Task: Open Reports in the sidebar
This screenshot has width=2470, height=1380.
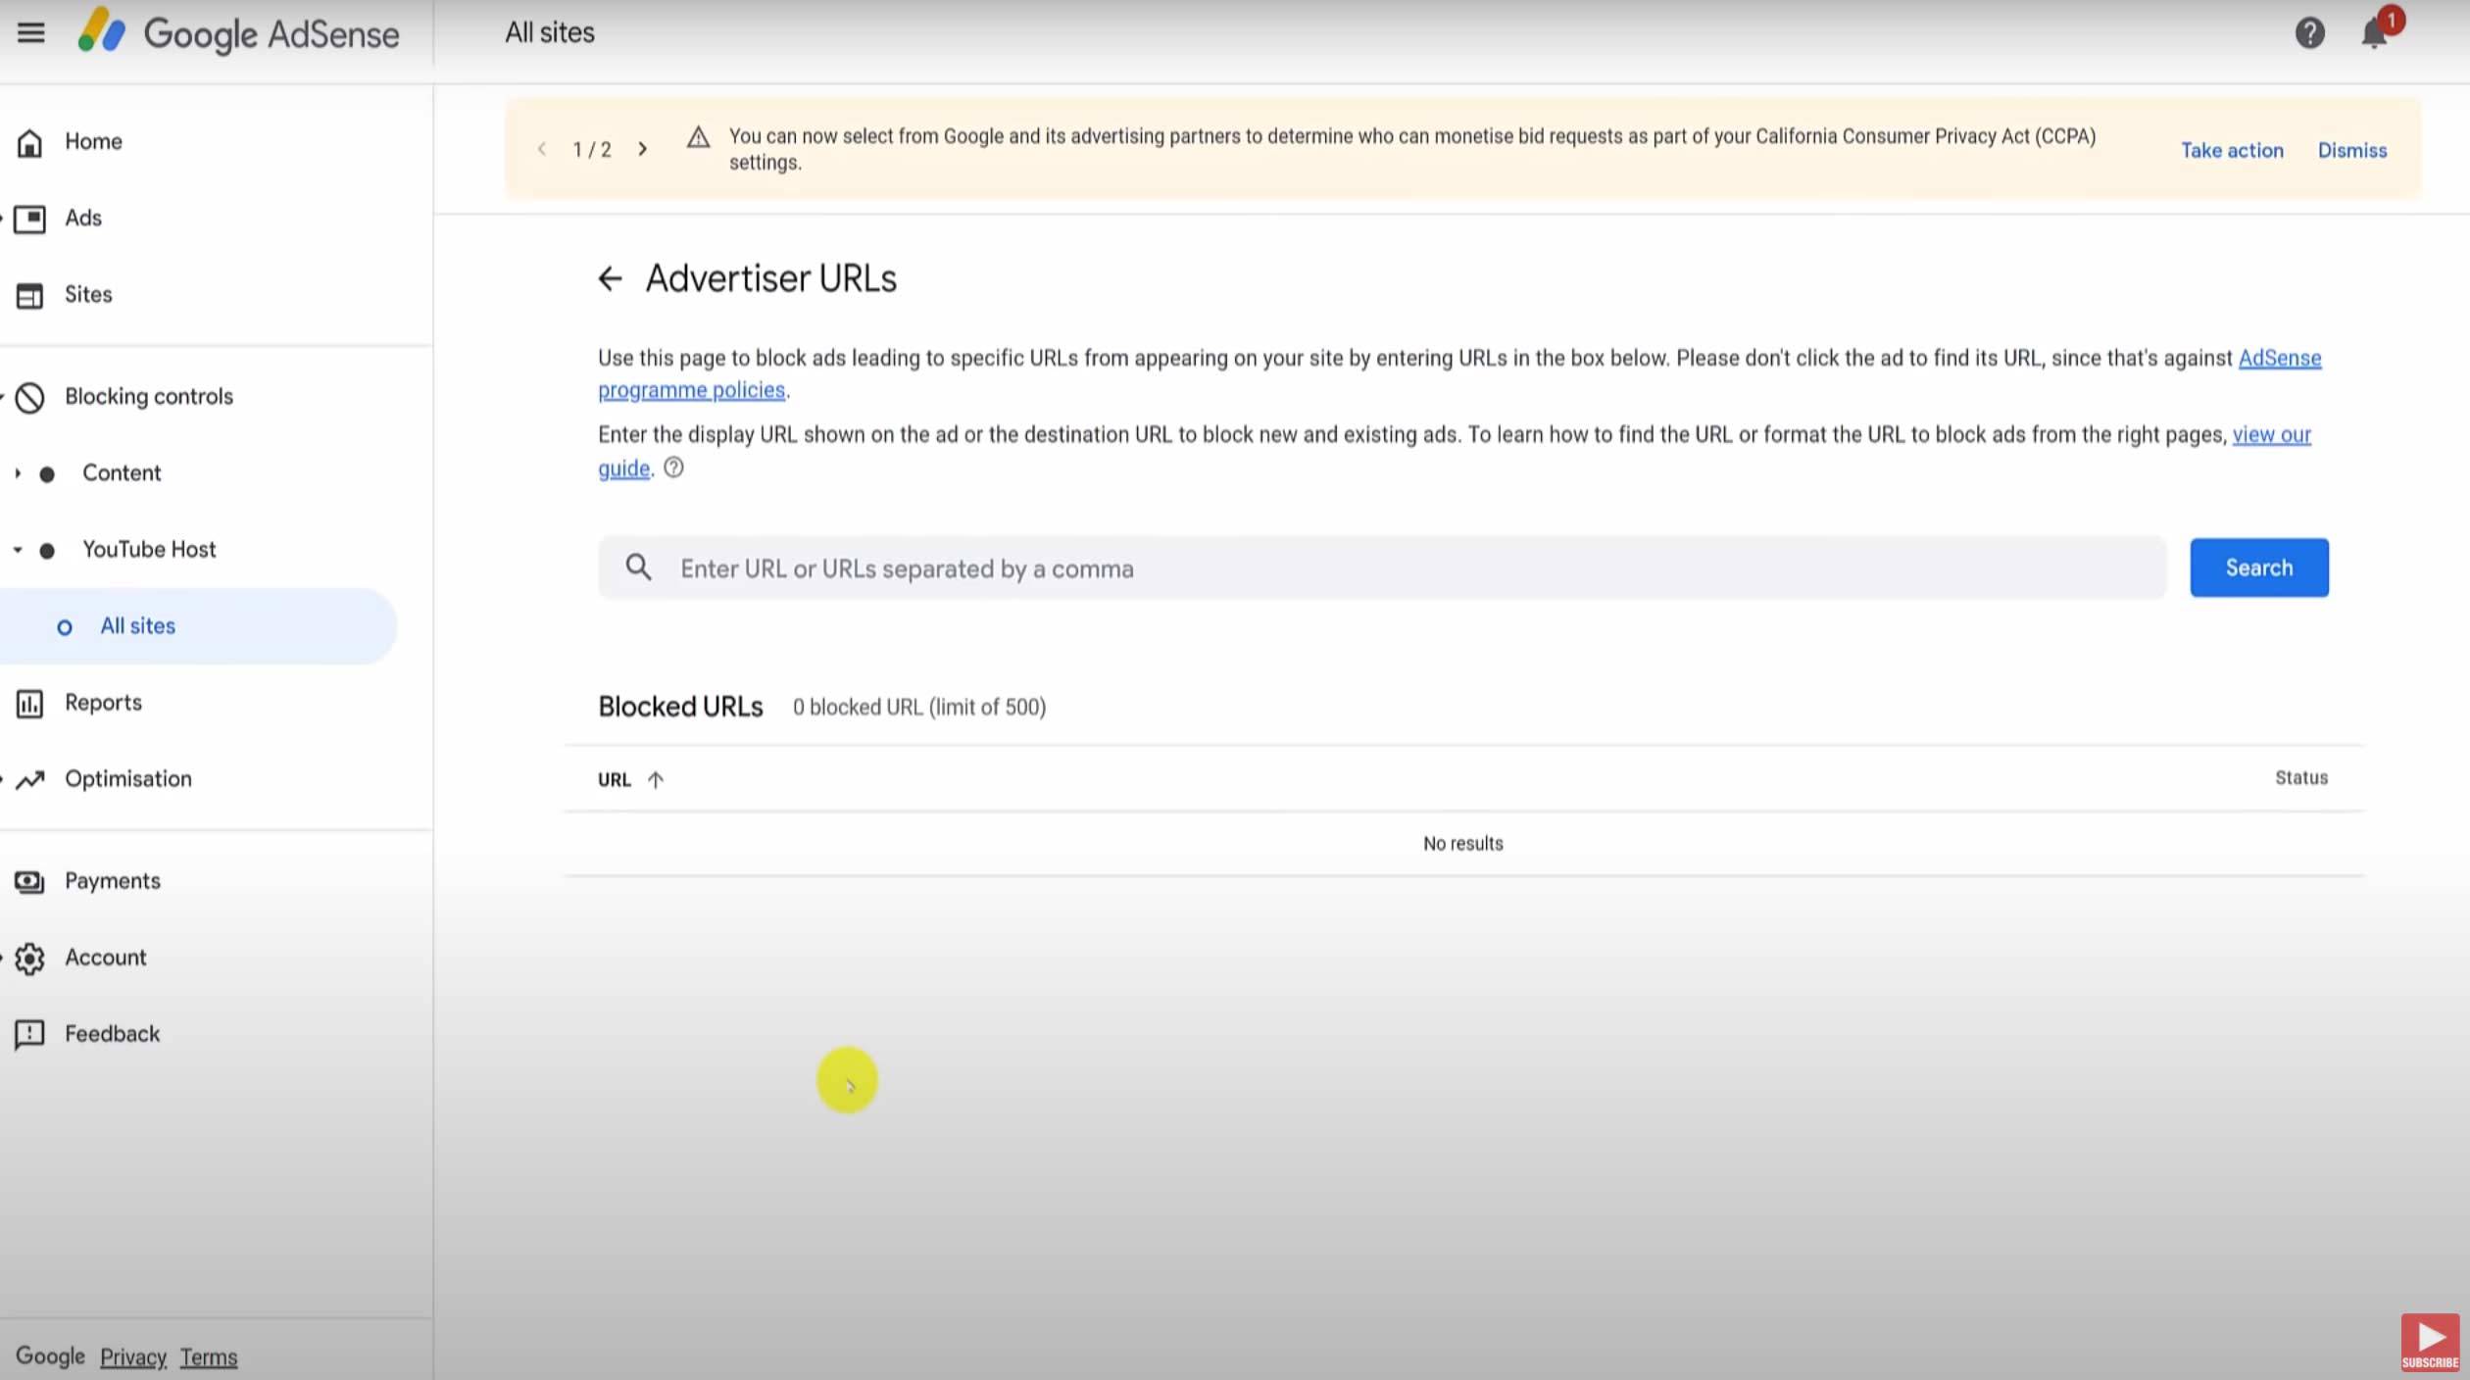Action: (x=103, y=703)
